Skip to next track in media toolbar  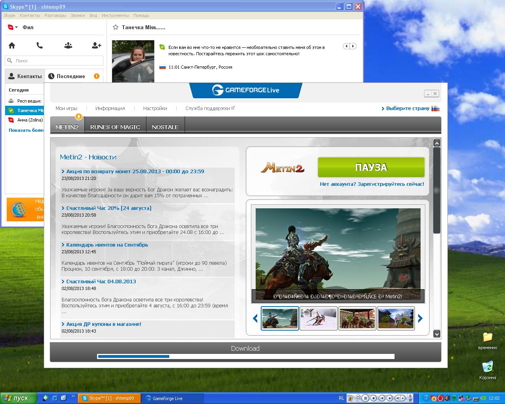[x=389, y=398]
